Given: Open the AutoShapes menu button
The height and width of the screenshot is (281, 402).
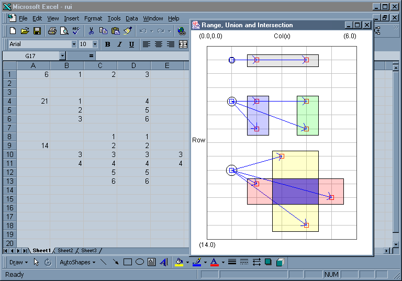Looking at the screenshot, I should click(x=77, y=262).
